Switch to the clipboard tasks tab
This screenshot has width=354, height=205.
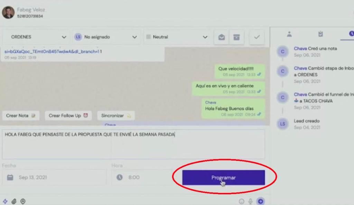pyautogui.click(x=320, y=34)
